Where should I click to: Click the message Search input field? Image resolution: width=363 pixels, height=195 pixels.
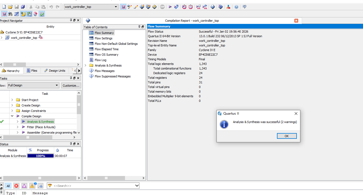point(93,186)
